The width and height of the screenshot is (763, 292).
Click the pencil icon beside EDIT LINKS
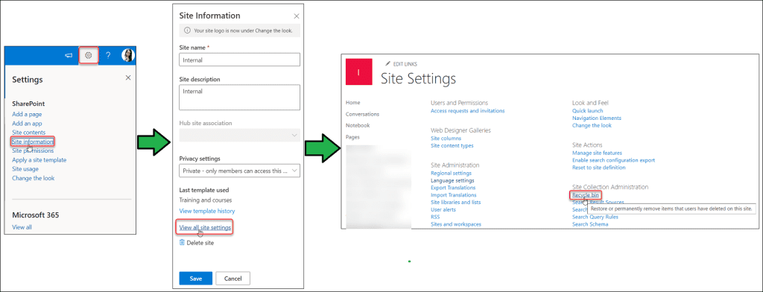pos(387,64)
